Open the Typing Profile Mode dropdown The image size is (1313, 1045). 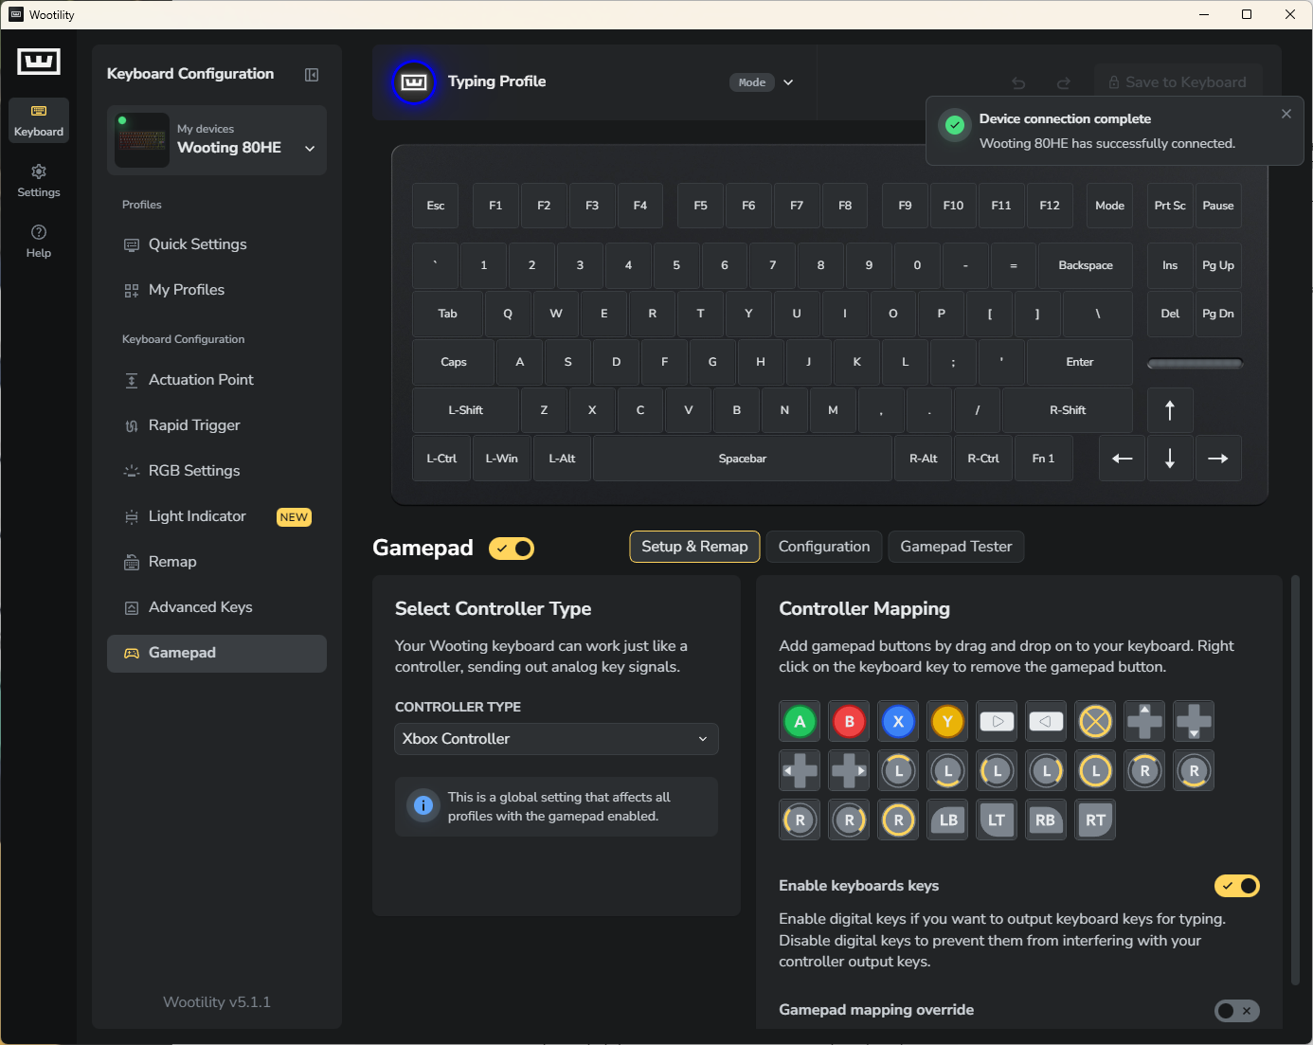[763, 82]
